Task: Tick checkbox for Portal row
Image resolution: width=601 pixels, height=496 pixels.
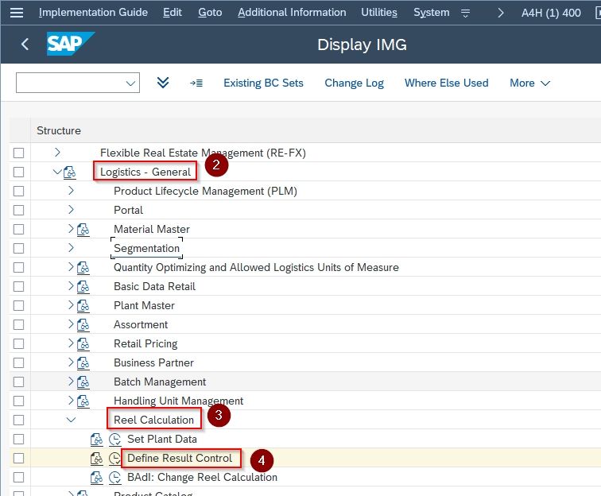Action: [x=18, y=210]
